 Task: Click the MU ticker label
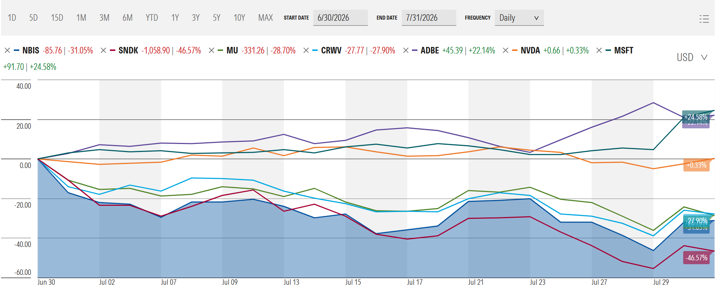point(232,51)
